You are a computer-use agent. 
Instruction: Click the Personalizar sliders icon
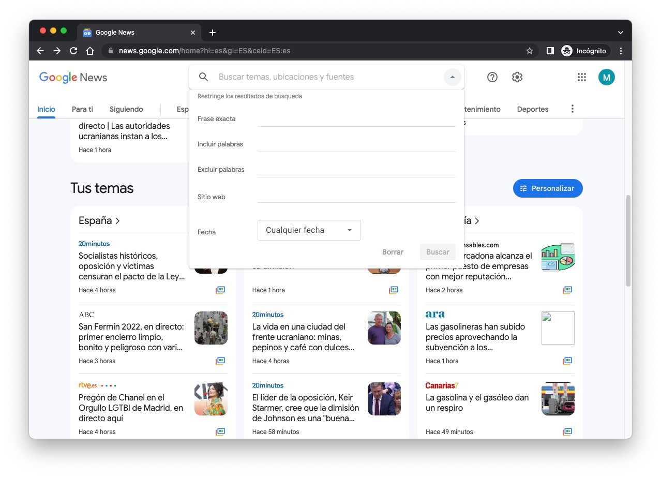pyautogui.click(x=523, y=188)
